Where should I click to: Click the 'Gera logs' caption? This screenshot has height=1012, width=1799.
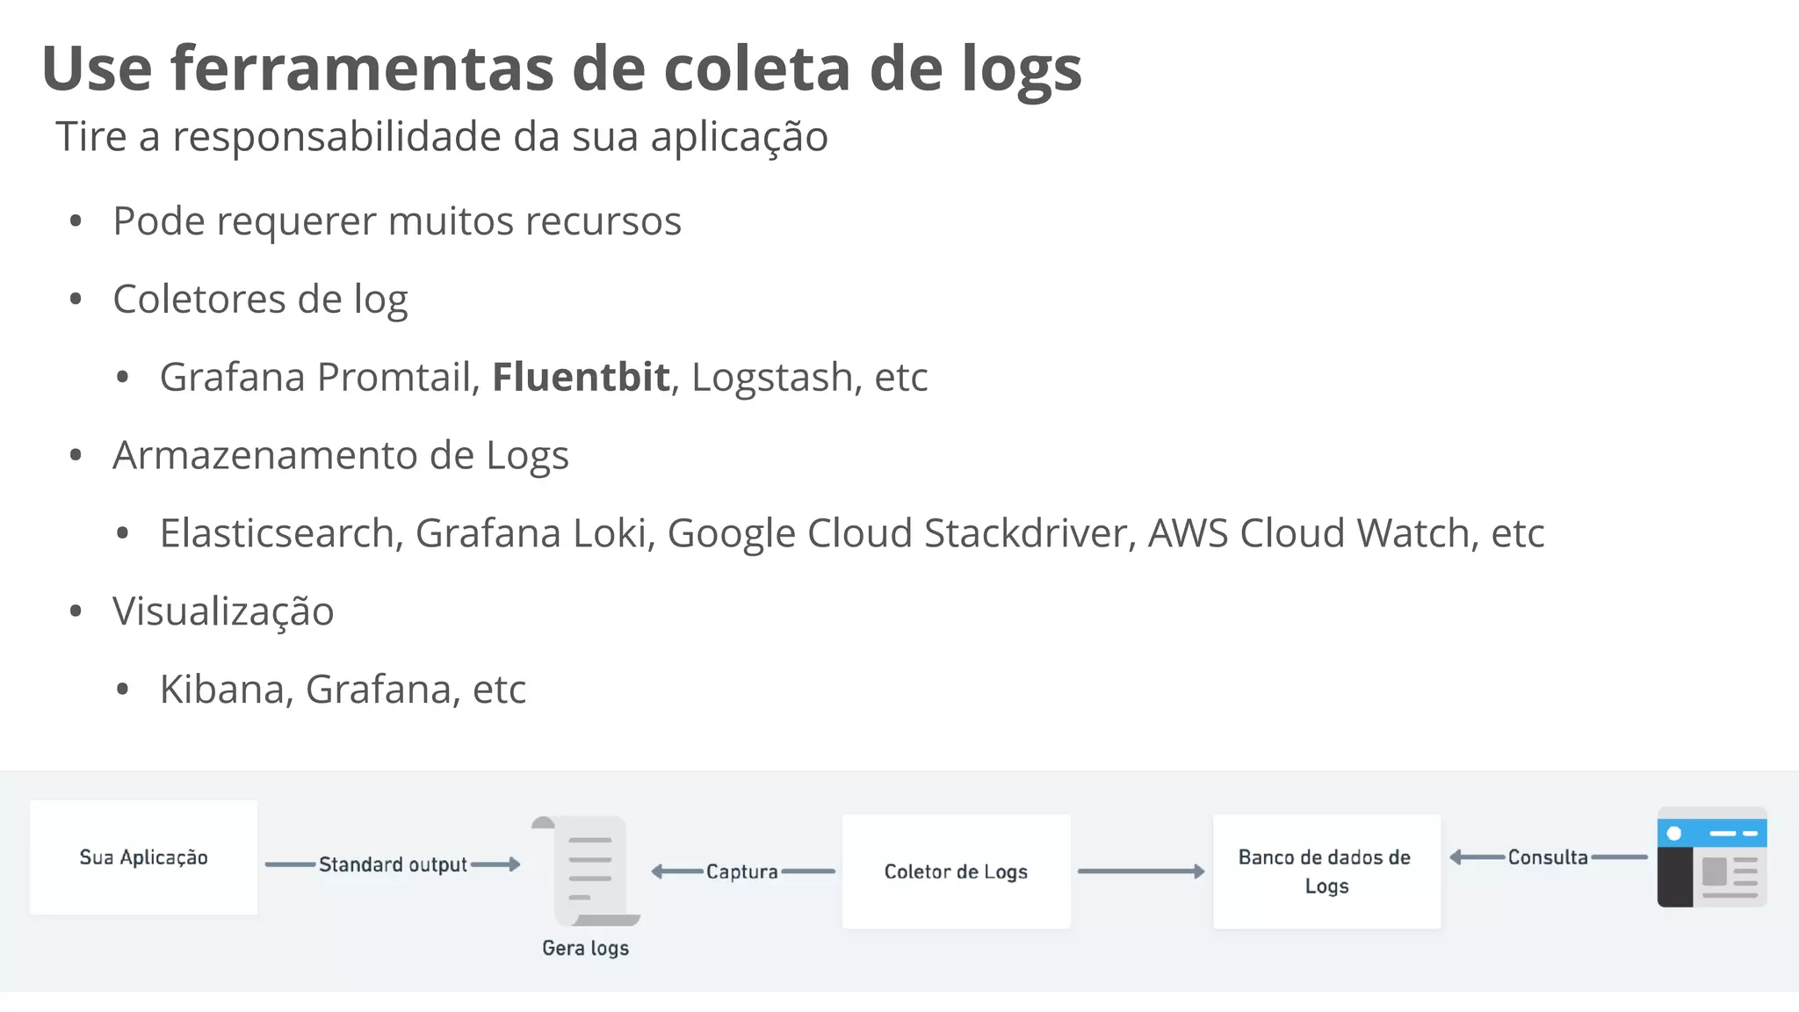coord(586,949)
